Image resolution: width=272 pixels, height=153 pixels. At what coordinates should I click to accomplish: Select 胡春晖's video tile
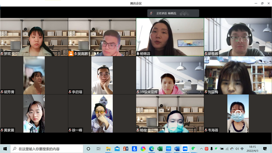coord(238,37)
